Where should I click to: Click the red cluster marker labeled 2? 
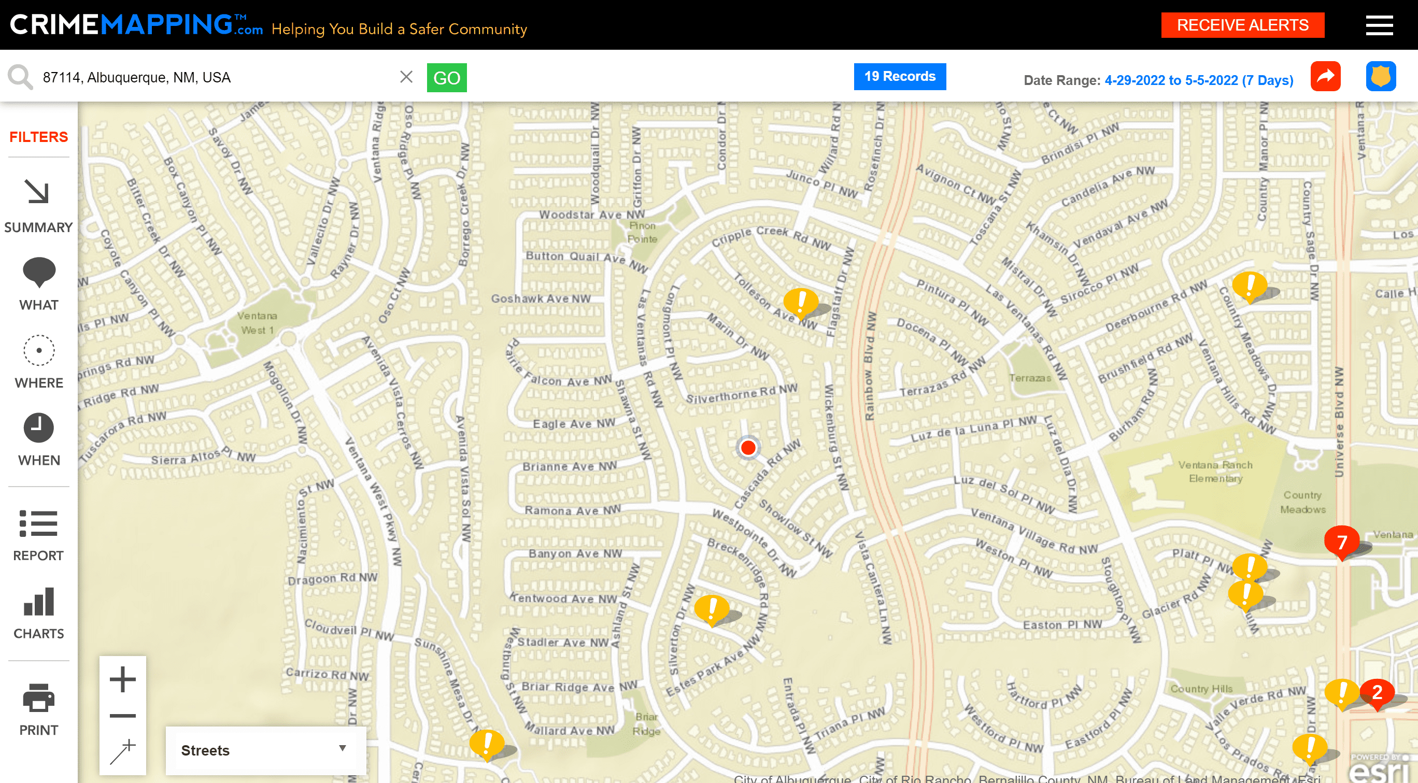tap(1377, 693)
